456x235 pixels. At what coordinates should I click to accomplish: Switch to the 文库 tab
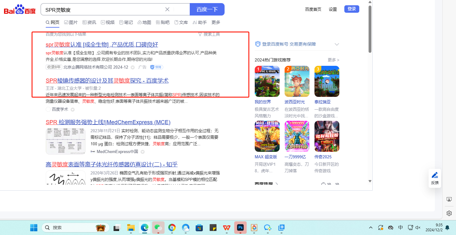tap(181, 22)
